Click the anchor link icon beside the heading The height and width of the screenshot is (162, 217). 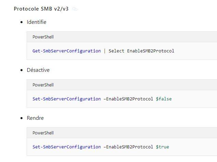(x=75, y=9)
